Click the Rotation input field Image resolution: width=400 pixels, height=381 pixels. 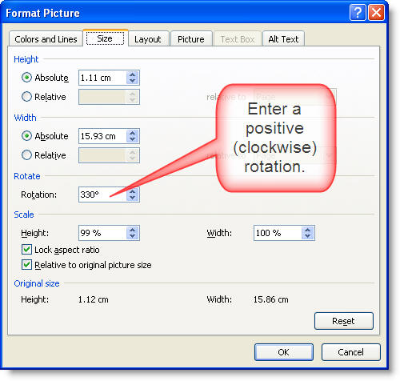(x=102, y=195)
